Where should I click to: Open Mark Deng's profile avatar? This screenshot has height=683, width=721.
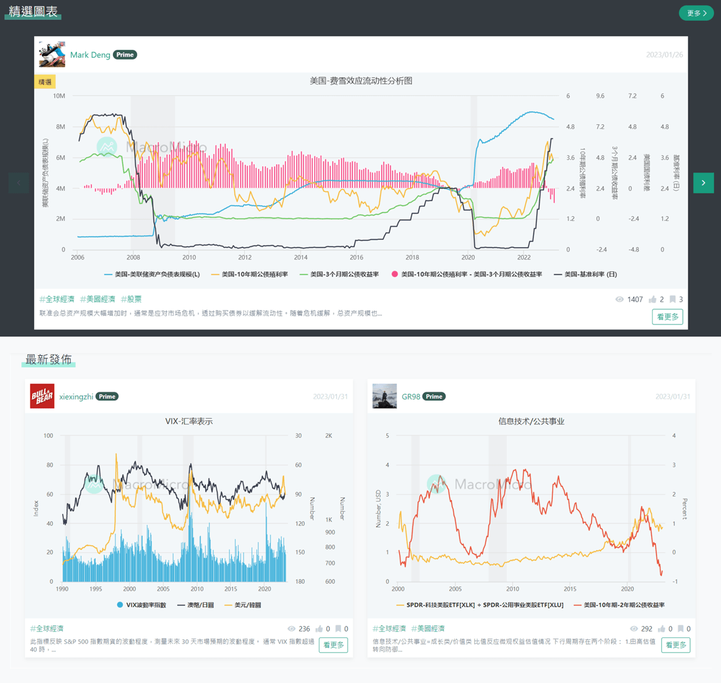(x=52, y=55)
